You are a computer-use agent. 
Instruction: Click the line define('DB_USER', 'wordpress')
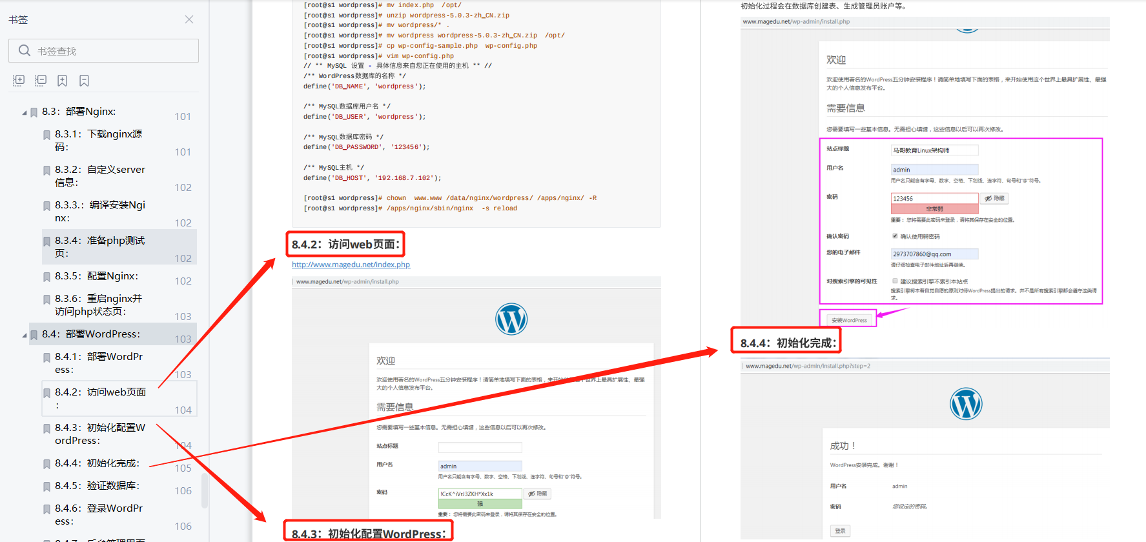click(365, 117)
